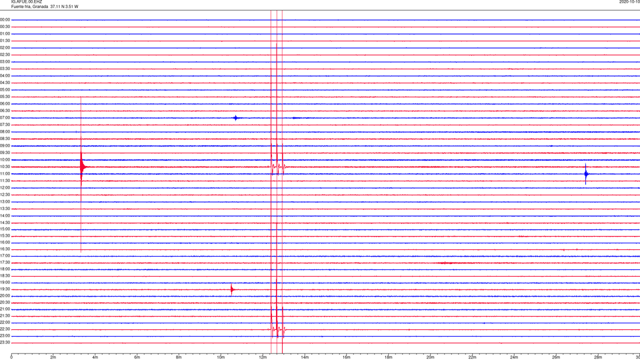Select the 22:30 trace time label
The width and height of the screenshot is (640, 360).
[5, 329]
